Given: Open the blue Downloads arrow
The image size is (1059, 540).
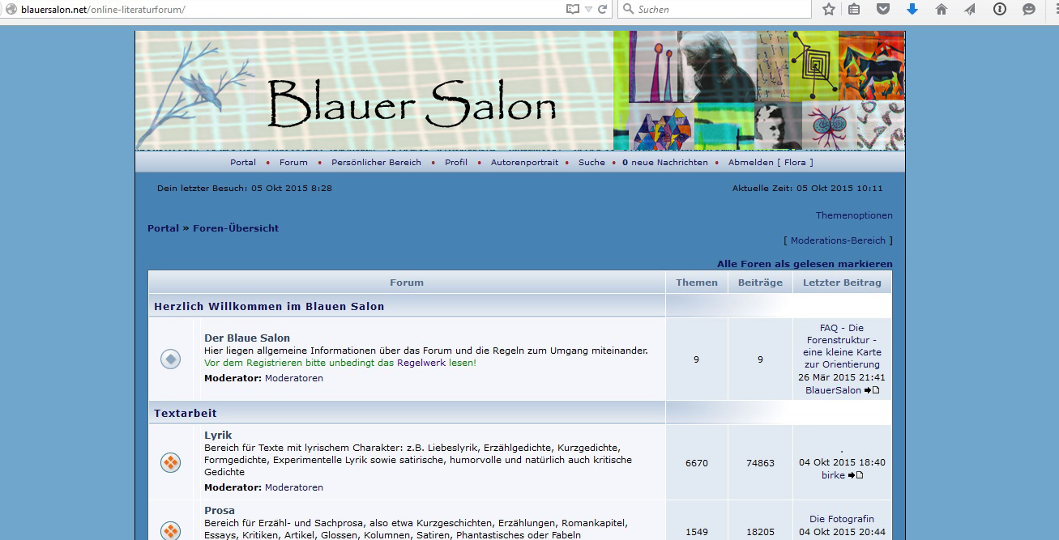Looking at the screenshot, I should pyautogui.click(x=912, y=10).
